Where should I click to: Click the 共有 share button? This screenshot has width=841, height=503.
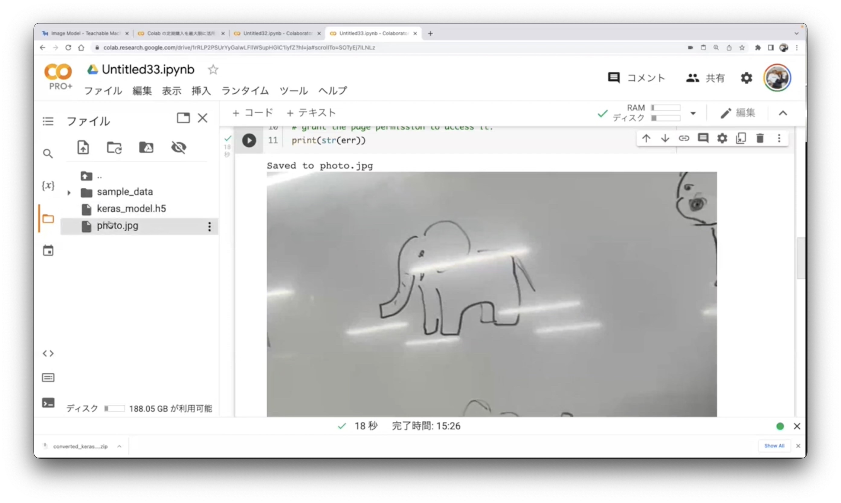tap(705, 78)
